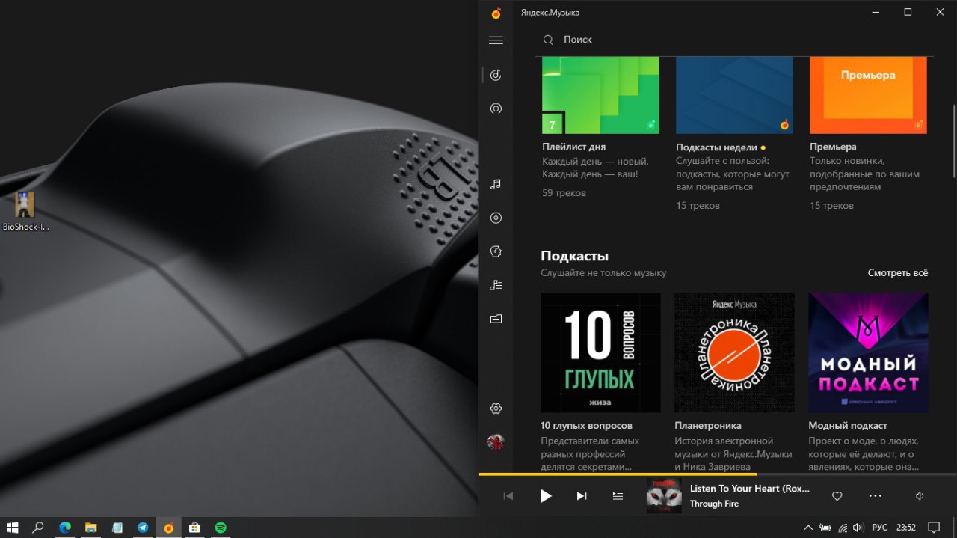957x538 pixels.
Task: Open My Tracks music note icon
Action: 496,184
